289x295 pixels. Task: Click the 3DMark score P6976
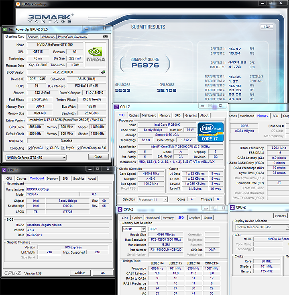tap(145, 65)
